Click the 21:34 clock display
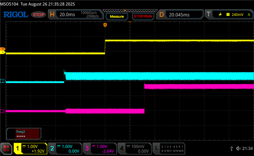Screen dimensions: 254x156 pyautogui.click(x=247, y=148)
